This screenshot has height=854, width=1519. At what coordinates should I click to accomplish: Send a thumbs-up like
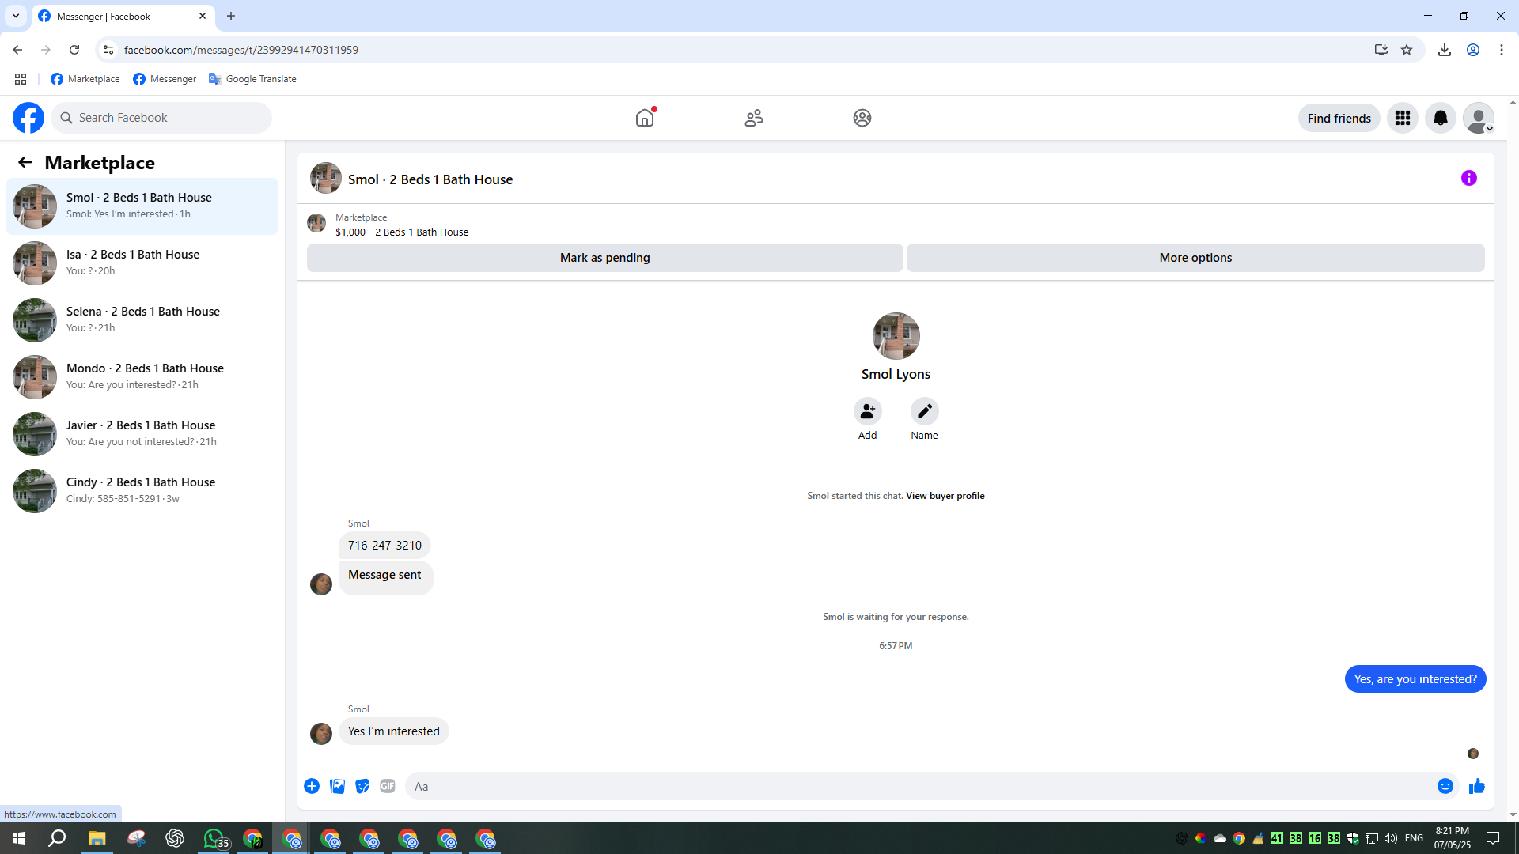click(x=1476, y=786)
